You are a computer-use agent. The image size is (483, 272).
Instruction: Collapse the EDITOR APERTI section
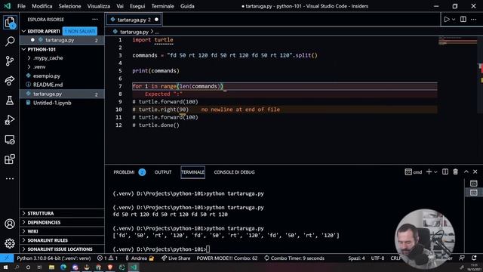23,31
